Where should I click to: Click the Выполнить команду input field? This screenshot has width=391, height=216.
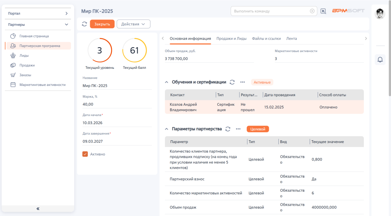pos(271,11)
